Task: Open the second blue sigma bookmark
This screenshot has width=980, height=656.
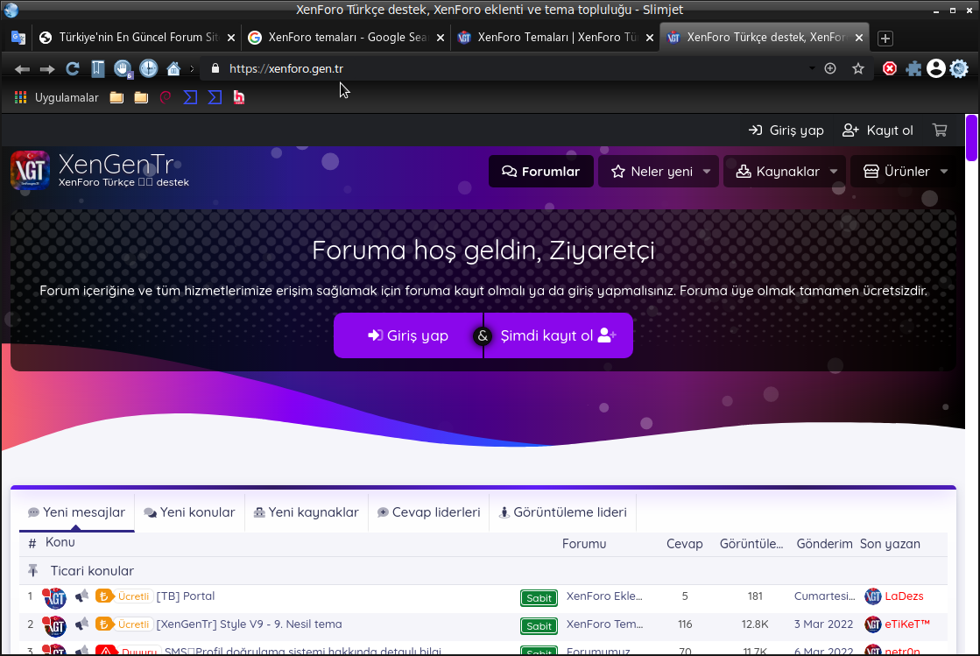Action: coord(215,97)
